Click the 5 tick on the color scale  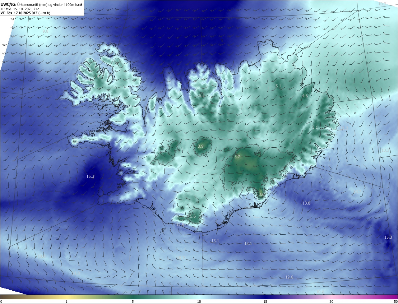[133, 302]
